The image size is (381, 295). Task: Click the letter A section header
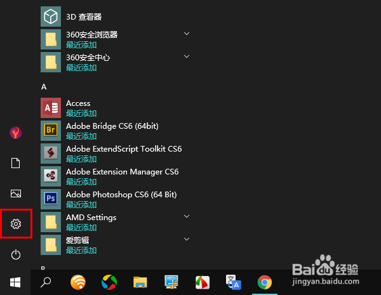[x=44, y=87]
